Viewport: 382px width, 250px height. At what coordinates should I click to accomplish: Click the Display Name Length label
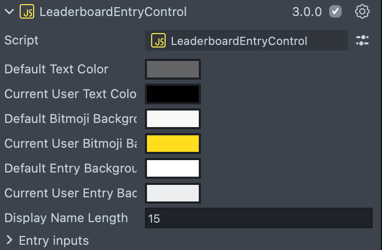coord(66,218)
